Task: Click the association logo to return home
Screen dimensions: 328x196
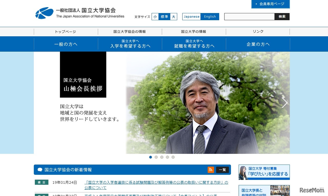Action: pos(44,13)
